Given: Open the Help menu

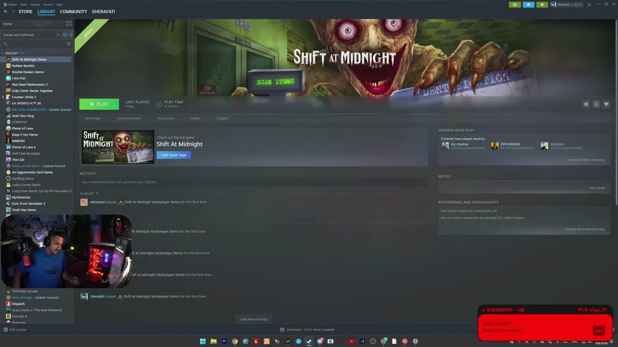Looking at the screenshot, I should pyautogui.click(x=59, y=4).
